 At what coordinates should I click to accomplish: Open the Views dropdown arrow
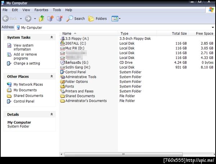(120, 19)
